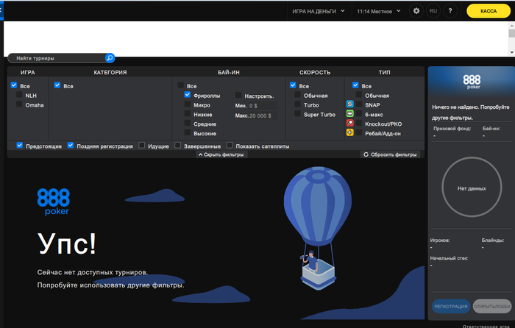Enable the NLH game checkbox
Viewport: 515px width, 328px height.
[x=19, y=95]
